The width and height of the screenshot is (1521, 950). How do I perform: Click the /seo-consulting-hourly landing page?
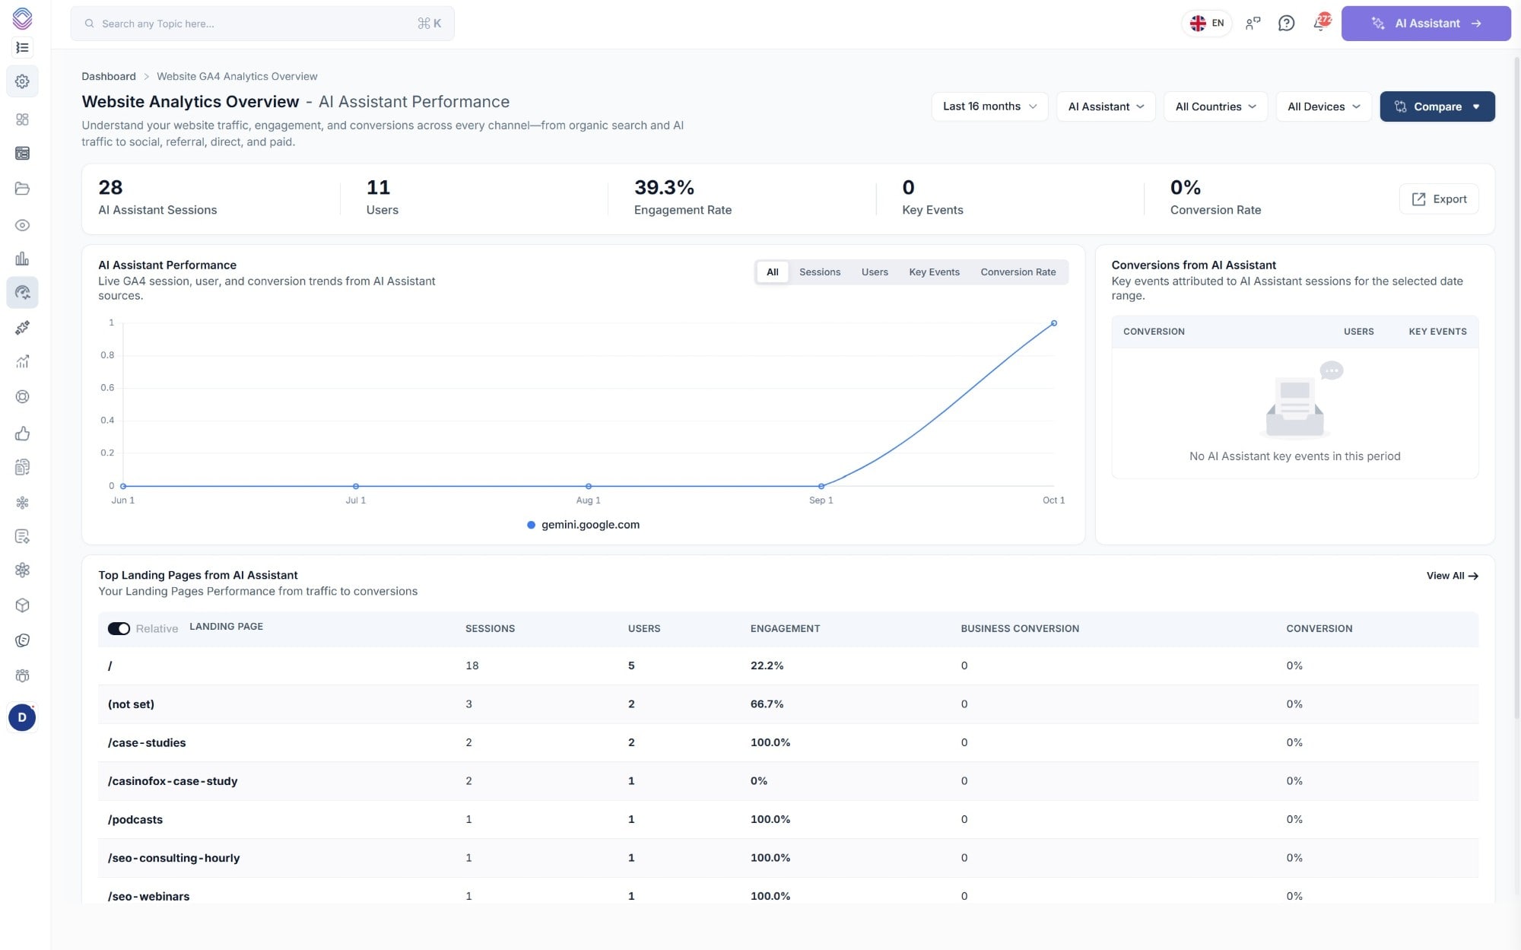pos(173,858)
